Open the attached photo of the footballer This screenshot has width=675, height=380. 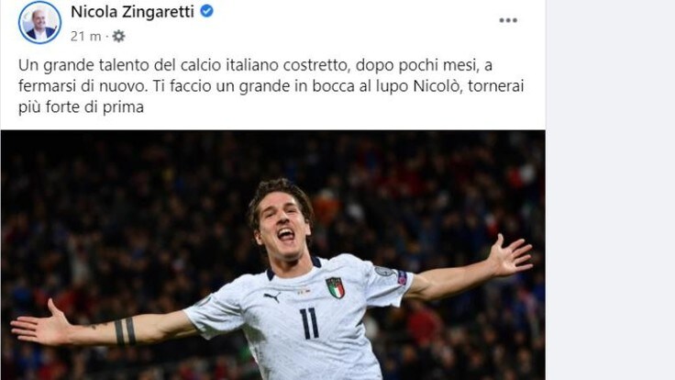(x=273, y=255)
